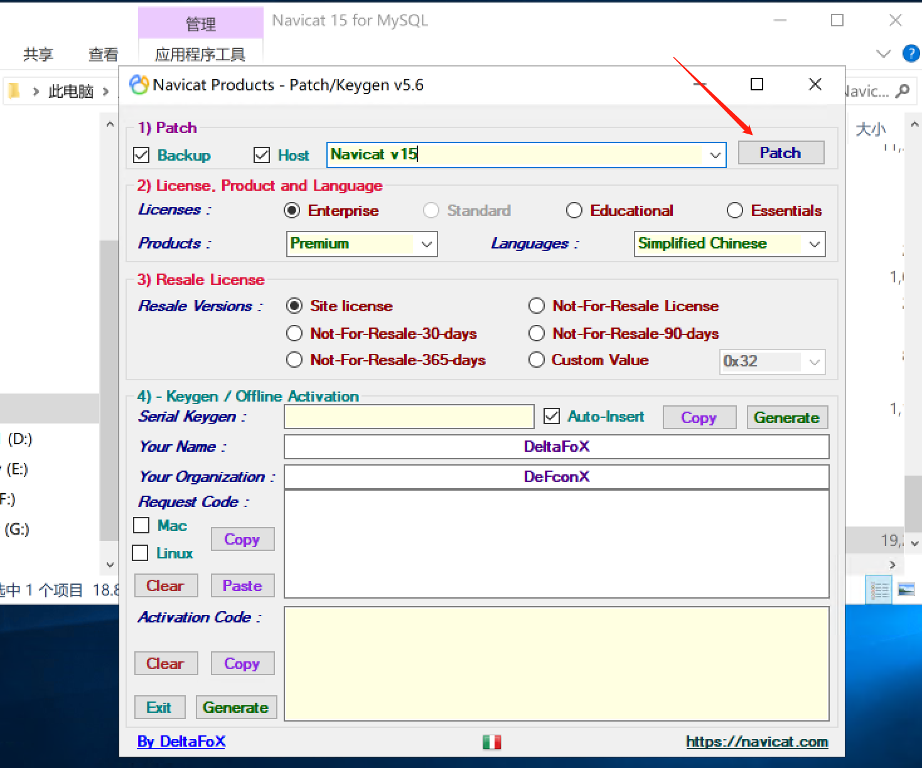This screenshot has height=768, width=922.
Task: Click the Serial Keygen input field
Action: pos(409,417)
